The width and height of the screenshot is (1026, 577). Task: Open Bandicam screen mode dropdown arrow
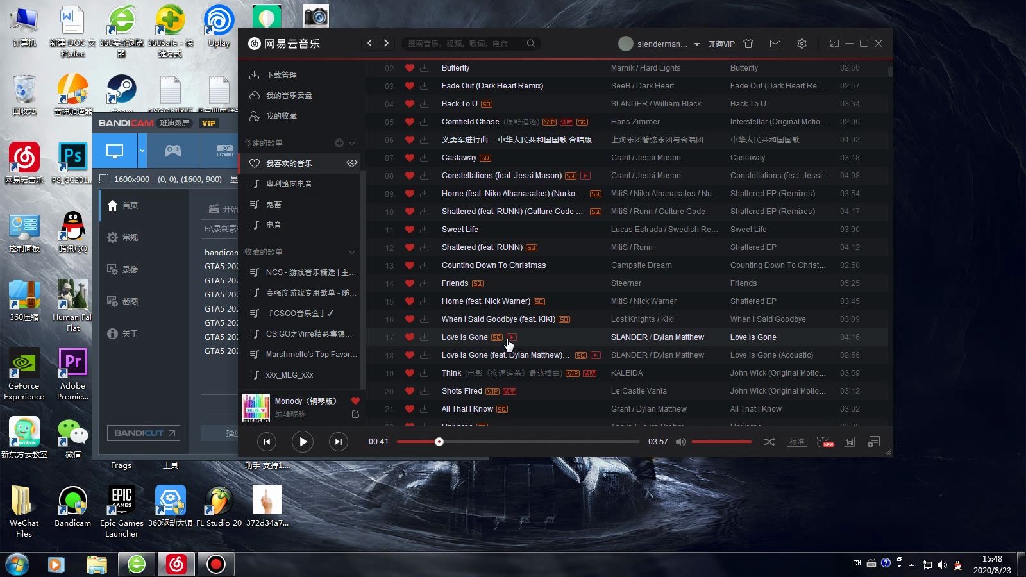pyautogui.click(x=142, y=151)
